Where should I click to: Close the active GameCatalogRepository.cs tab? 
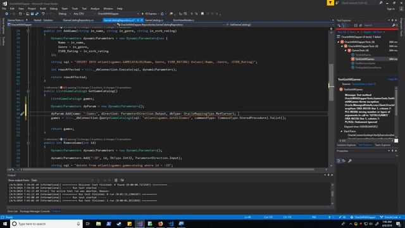pyautogui.click(x=142, y=20)
